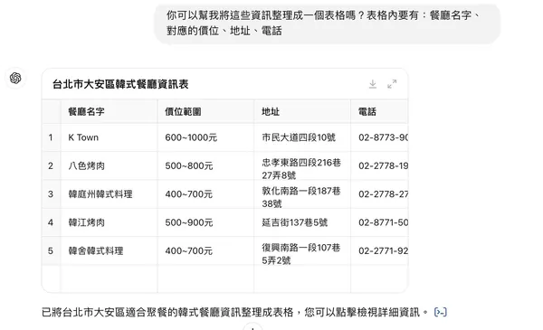Select the 02-8773 phone number cell

379,137
